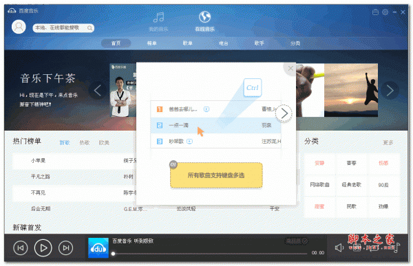Switch to the 首页 tab
Viewport: 413px width, 266px height.
116,43
